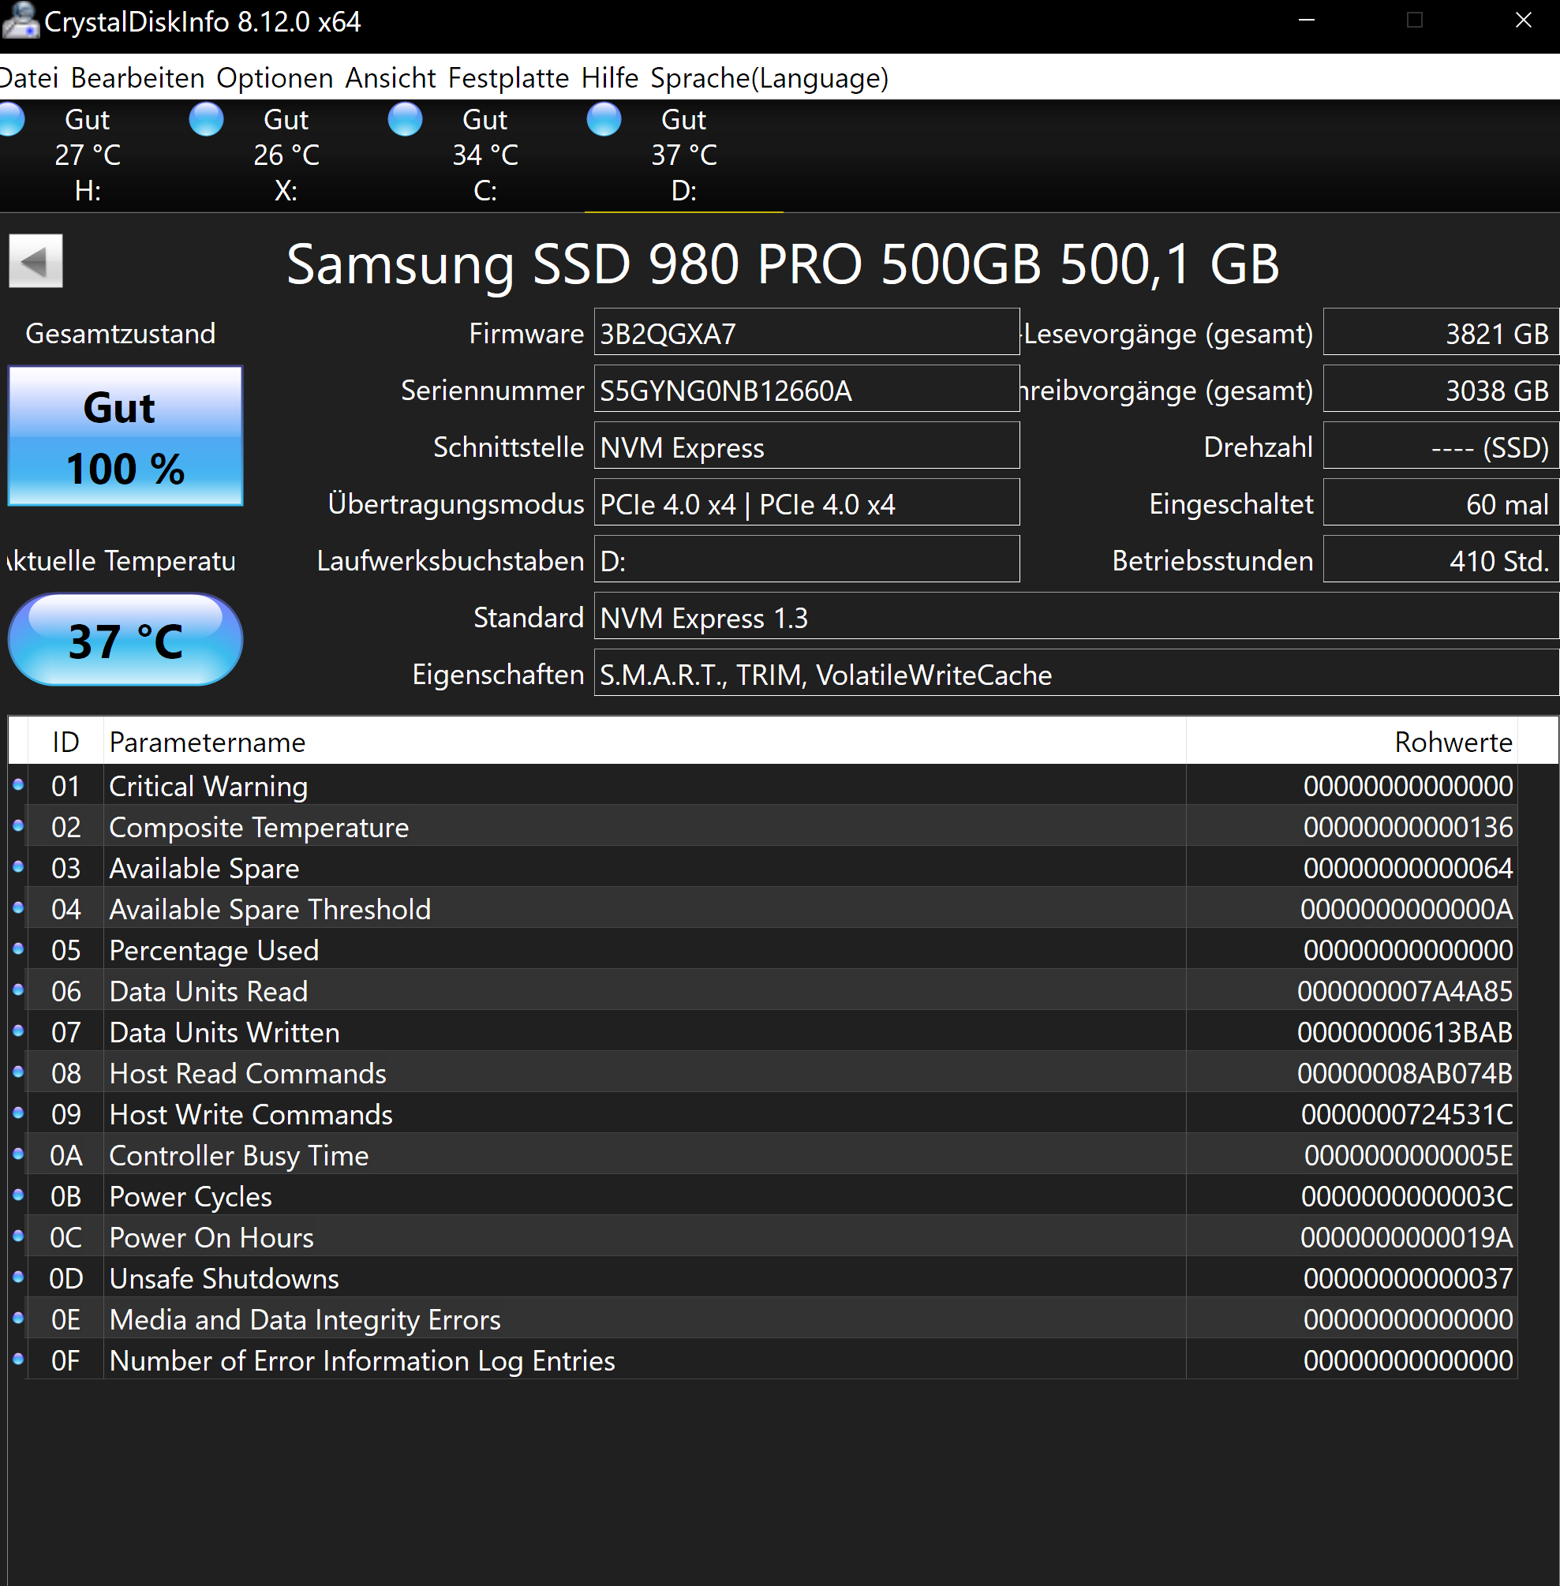The height and width of the screenshot is (1586, 1560).
Task: Click the Parametername column header
Action: tap(645, 742)
